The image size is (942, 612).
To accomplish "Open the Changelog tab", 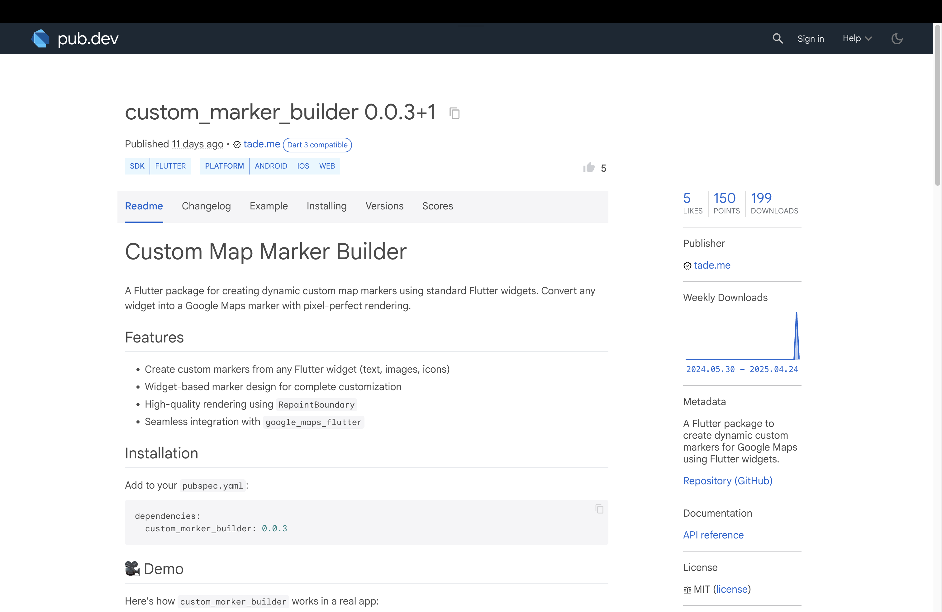I will click(x=206, y=206).
